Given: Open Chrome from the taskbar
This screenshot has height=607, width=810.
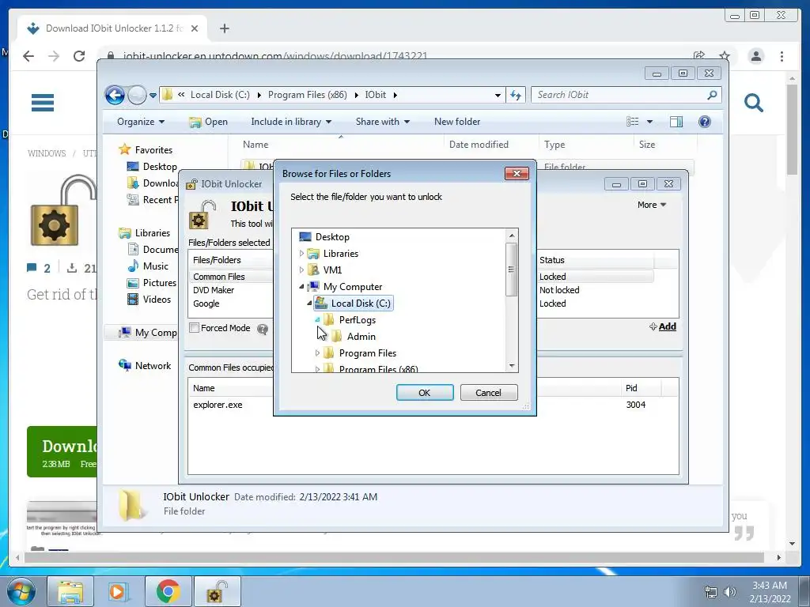Looking at the screenshot, I should [x=168, y=591].
